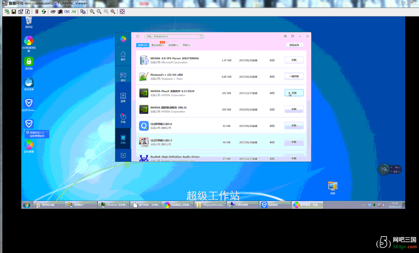Image resolution: width=419 pixels, height=253 pixels.
Task: Open Upgrade section in sidebar
Action: coord(123,118)
